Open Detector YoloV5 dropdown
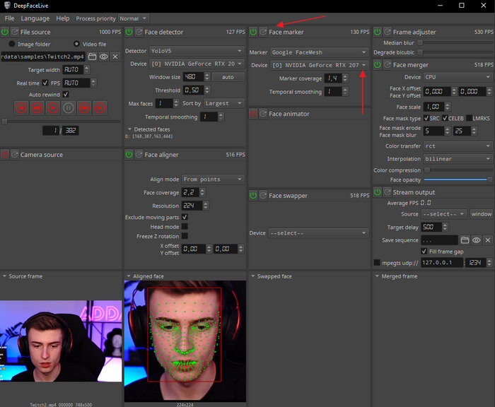Viewport: 495px width, 407px height. [197, 51]
